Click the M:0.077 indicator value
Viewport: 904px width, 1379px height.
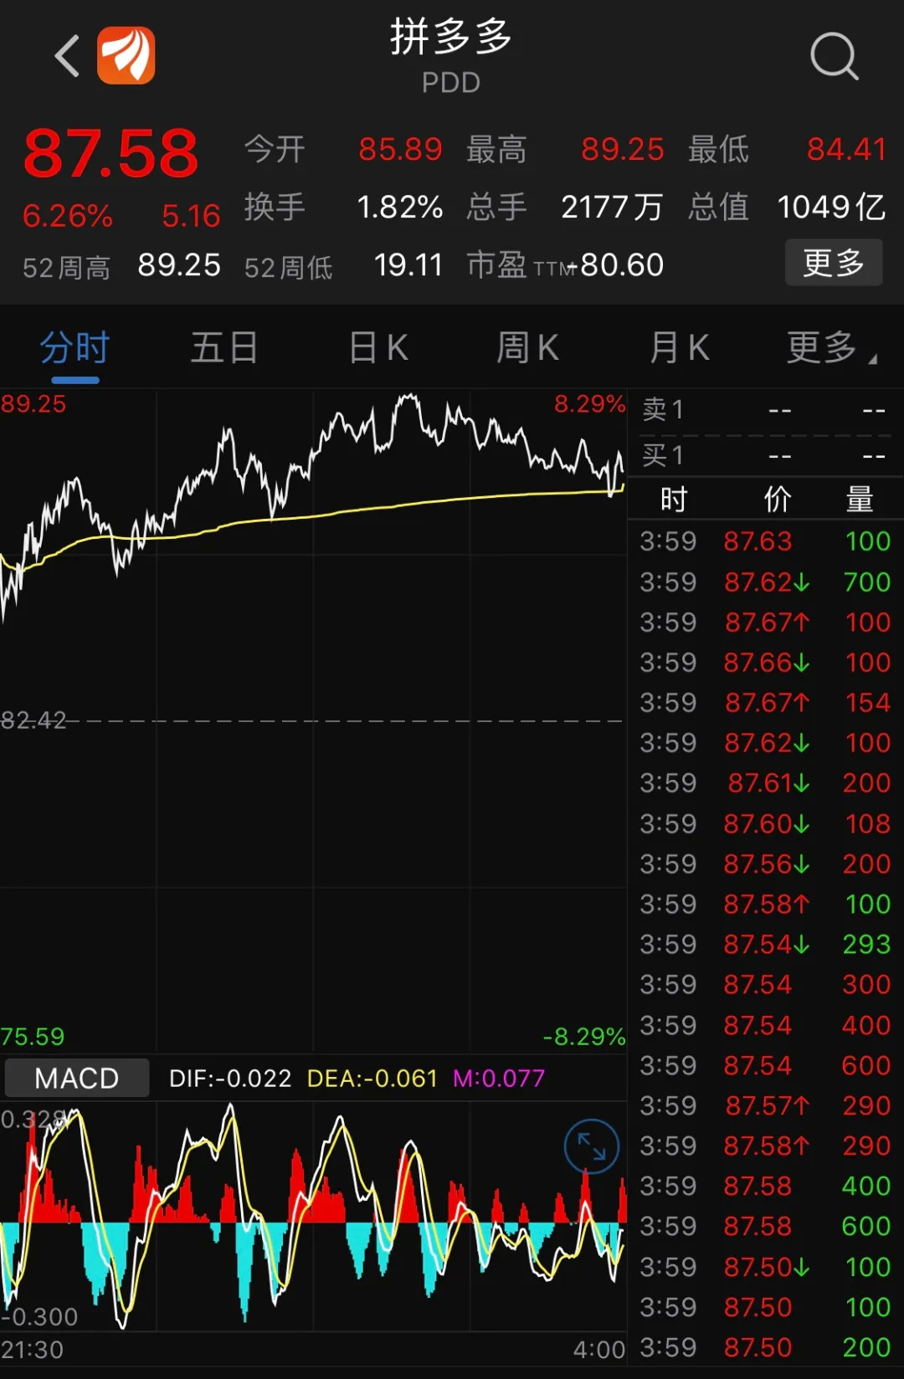499,1078
